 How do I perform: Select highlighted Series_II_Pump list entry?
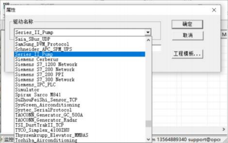[x=80, y=54]
